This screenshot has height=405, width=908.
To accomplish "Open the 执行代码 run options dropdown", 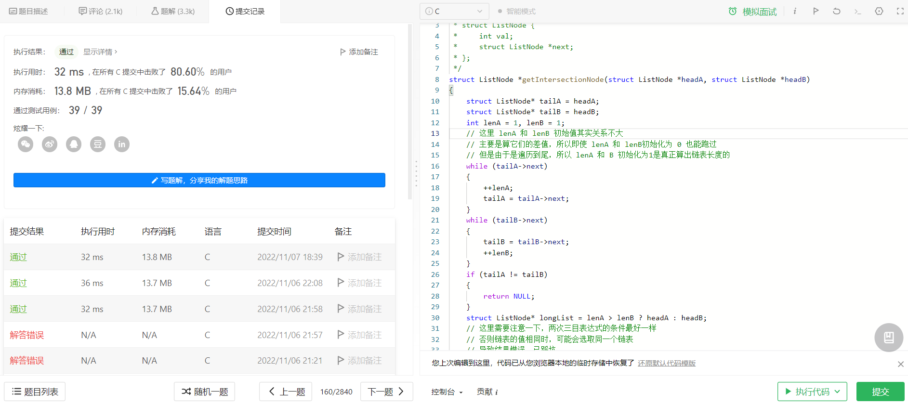I will click(x=838, y=392).
